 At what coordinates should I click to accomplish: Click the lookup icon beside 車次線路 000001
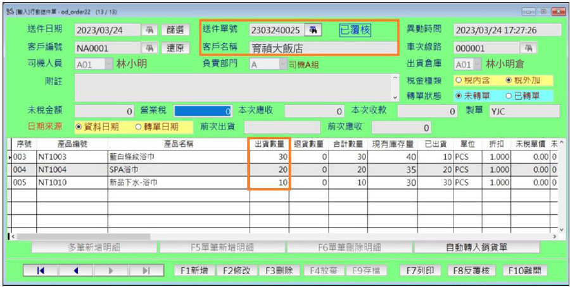coord(529,47)
